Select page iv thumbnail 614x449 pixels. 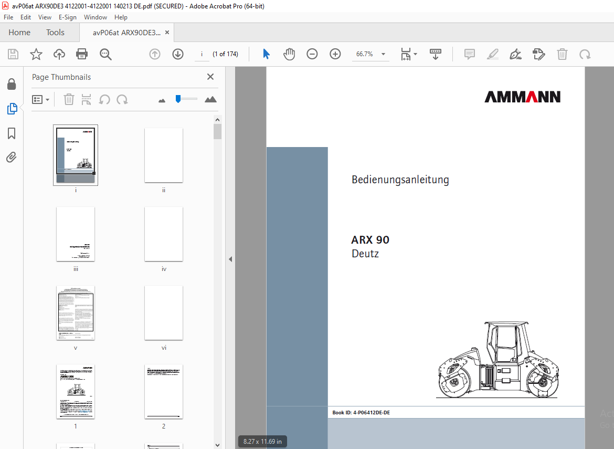(164, 234)
